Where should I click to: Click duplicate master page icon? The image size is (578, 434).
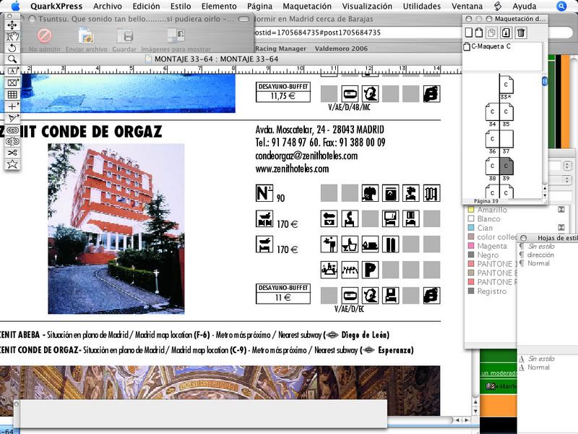[492, 33]
